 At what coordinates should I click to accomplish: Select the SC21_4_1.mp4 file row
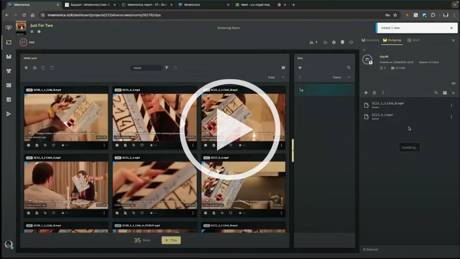click(x=408, y=117)
